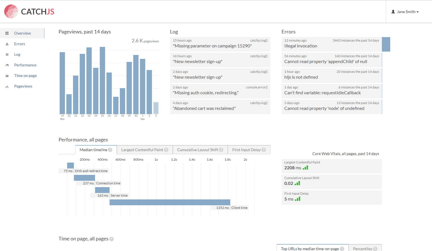Click the CatchJS logo

click(29, 11)
